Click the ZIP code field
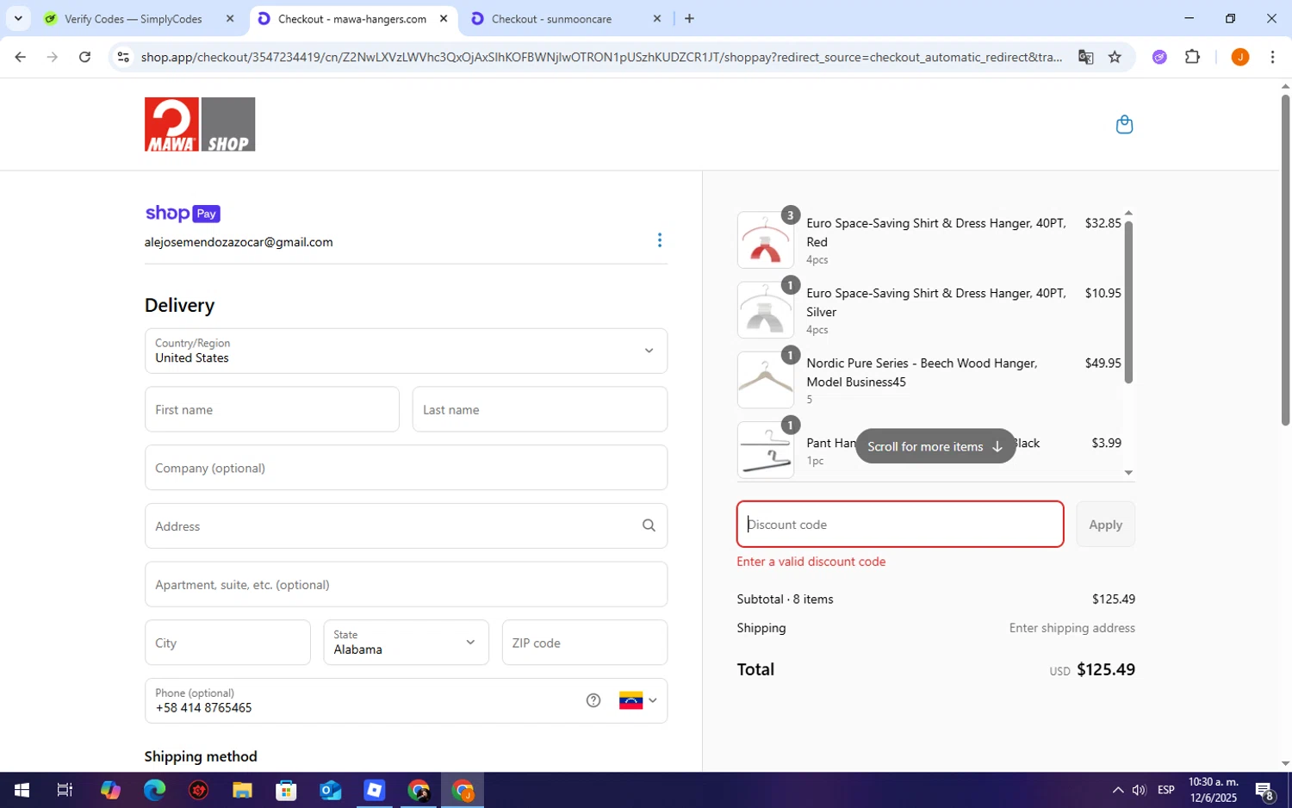This screenshot has width=1292, height=808. 585,643
